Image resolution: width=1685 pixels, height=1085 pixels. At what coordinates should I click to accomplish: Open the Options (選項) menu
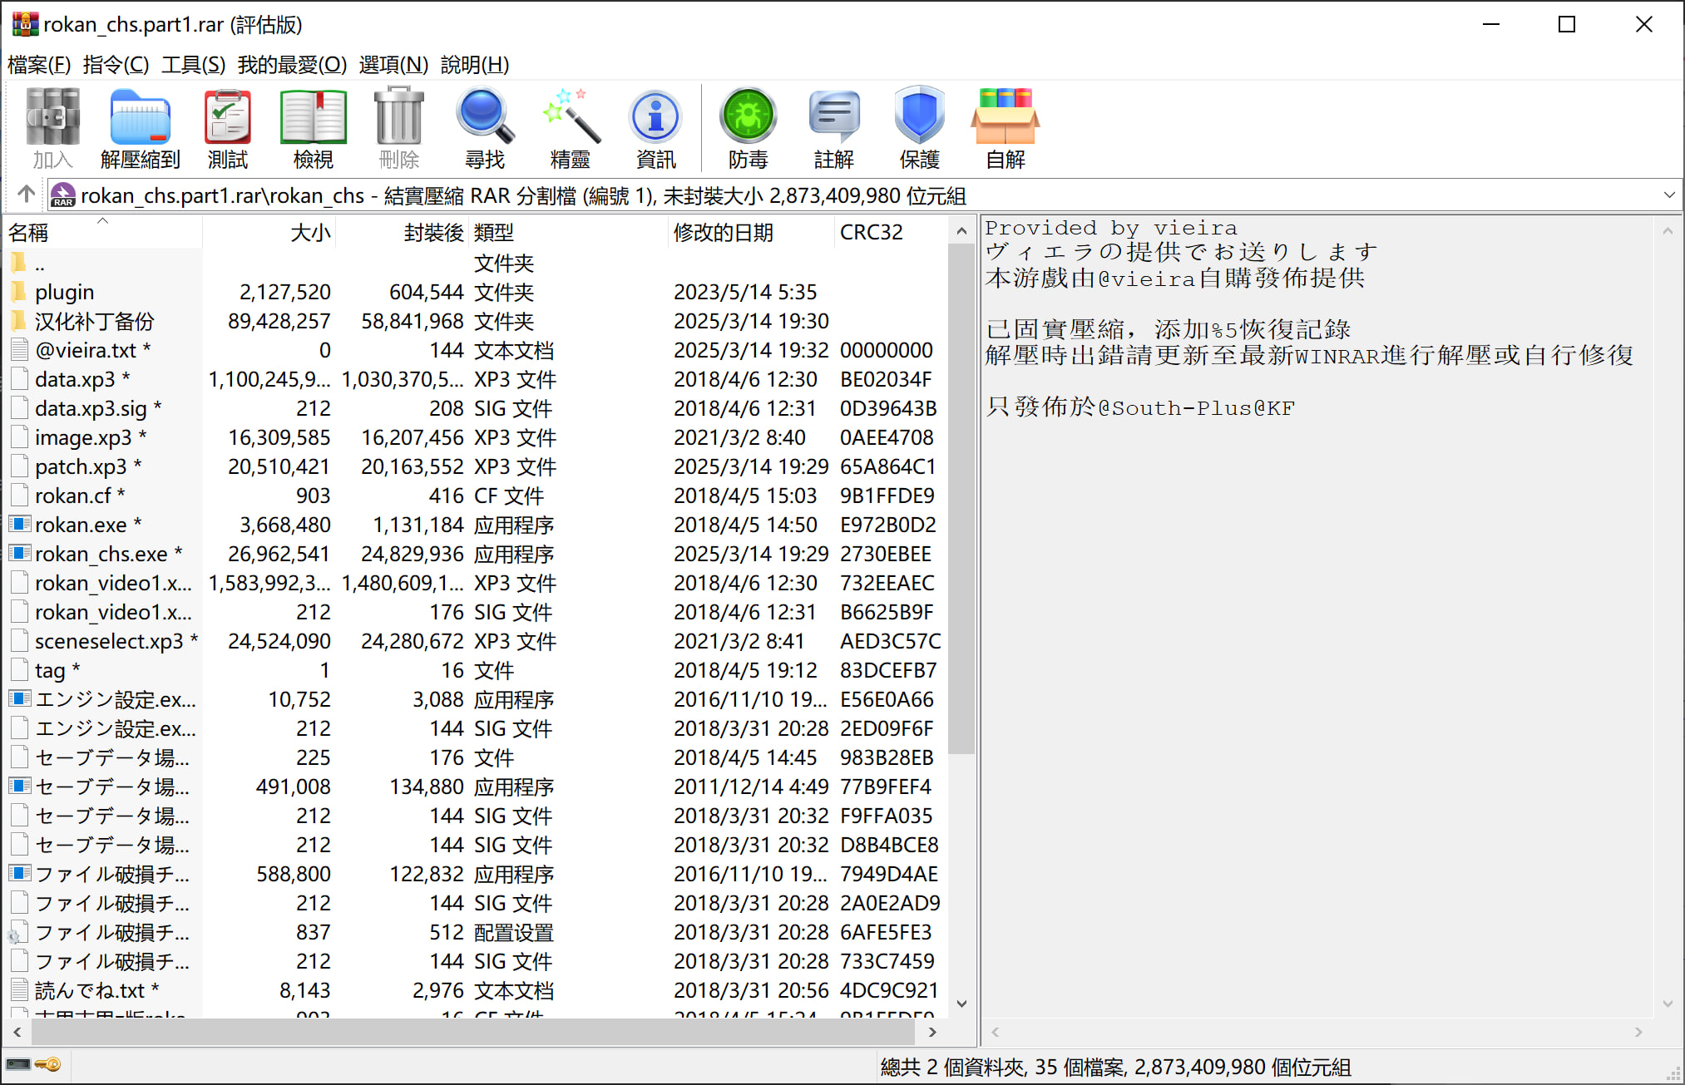coord(393,64)
